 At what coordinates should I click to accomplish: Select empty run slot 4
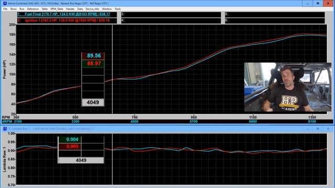point(171,20)
